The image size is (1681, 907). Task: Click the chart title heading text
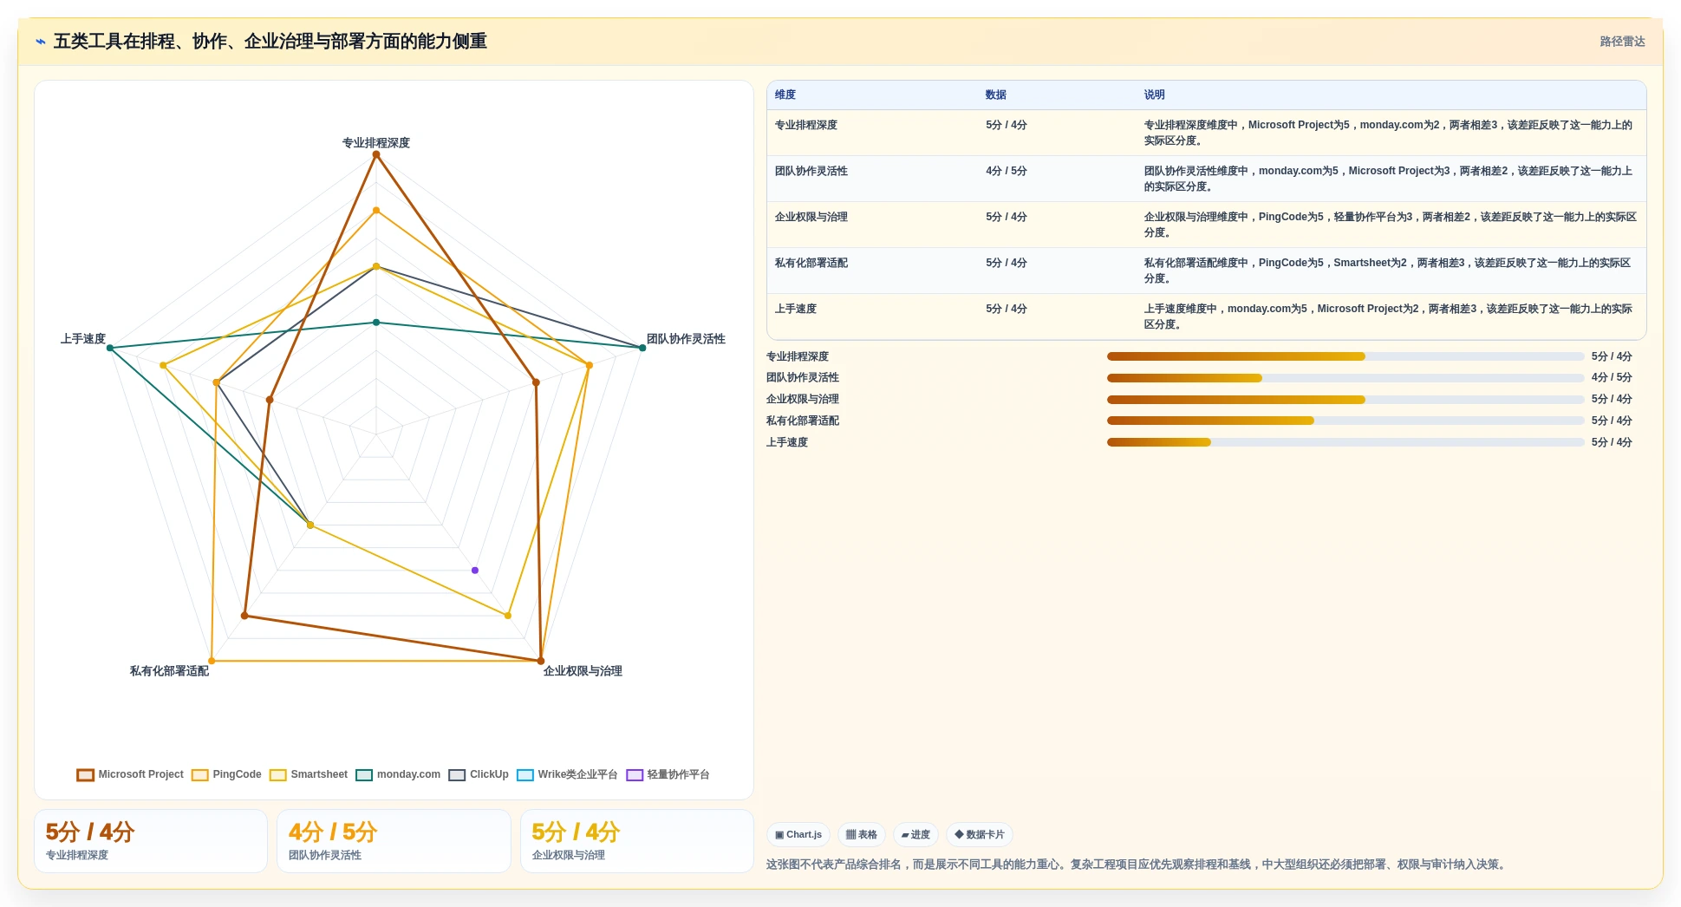(270, 42)
